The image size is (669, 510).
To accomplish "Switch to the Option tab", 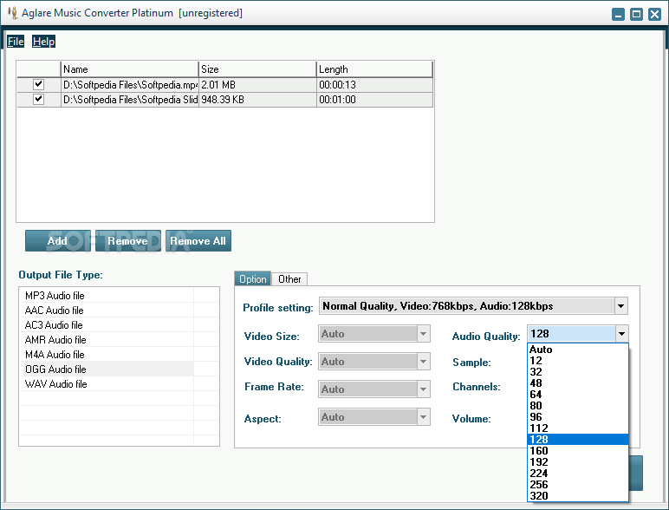I will (252, 279).
